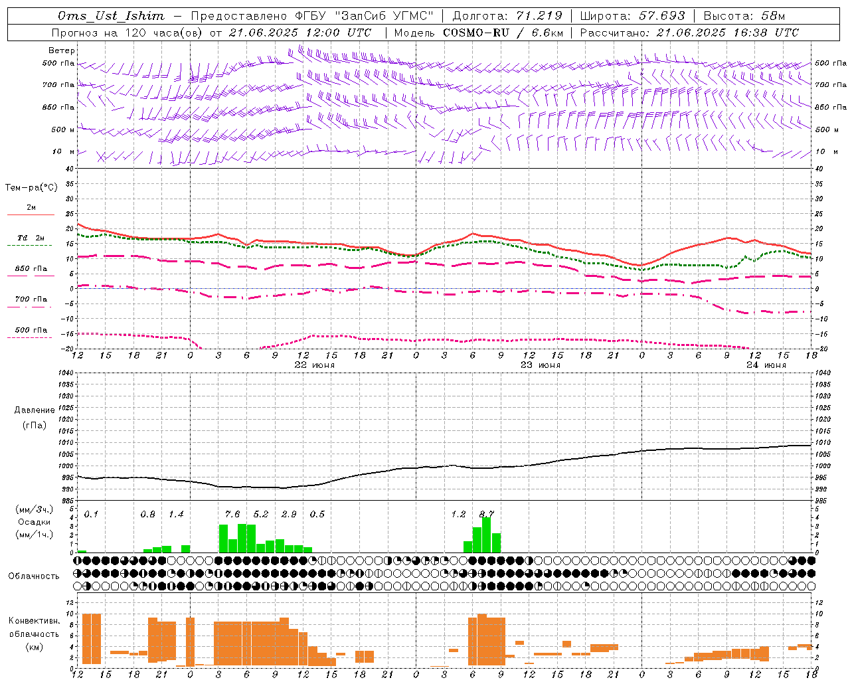Click the Конвективн. облачность label
Screen dimensions: 850x680
[34, 628]
